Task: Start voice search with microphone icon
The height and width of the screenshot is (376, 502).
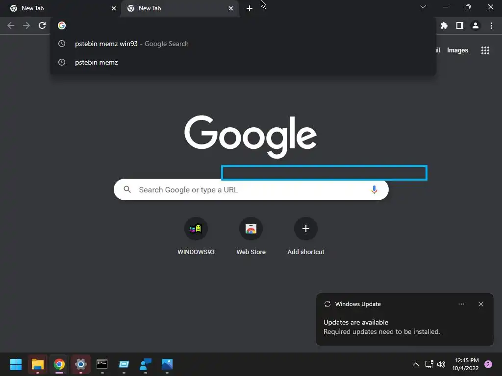Action: click(374, 189)
